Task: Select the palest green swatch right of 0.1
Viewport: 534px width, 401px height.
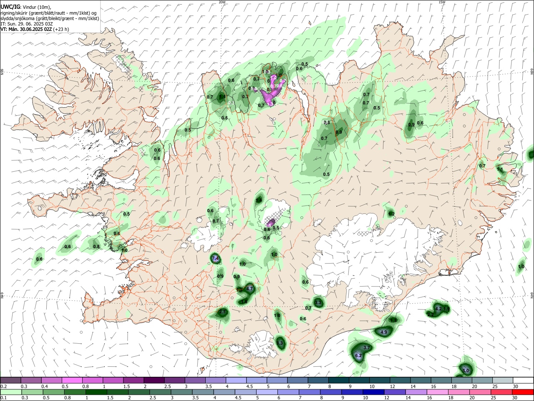Action: [10, 392]
